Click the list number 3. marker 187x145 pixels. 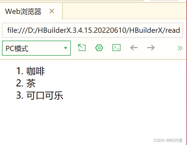click(20, 95)
